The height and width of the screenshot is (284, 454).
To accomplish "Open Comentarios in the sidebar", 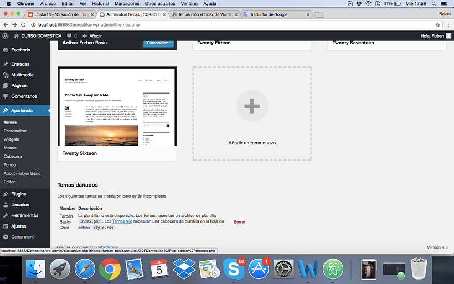I will [25, 96].
